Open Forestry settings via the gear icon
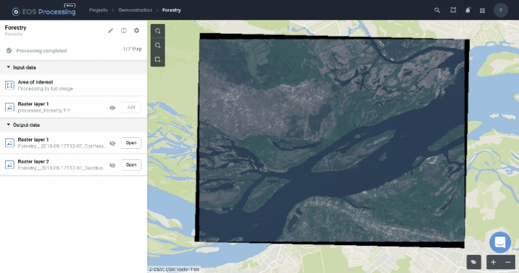 click(136, 31)
